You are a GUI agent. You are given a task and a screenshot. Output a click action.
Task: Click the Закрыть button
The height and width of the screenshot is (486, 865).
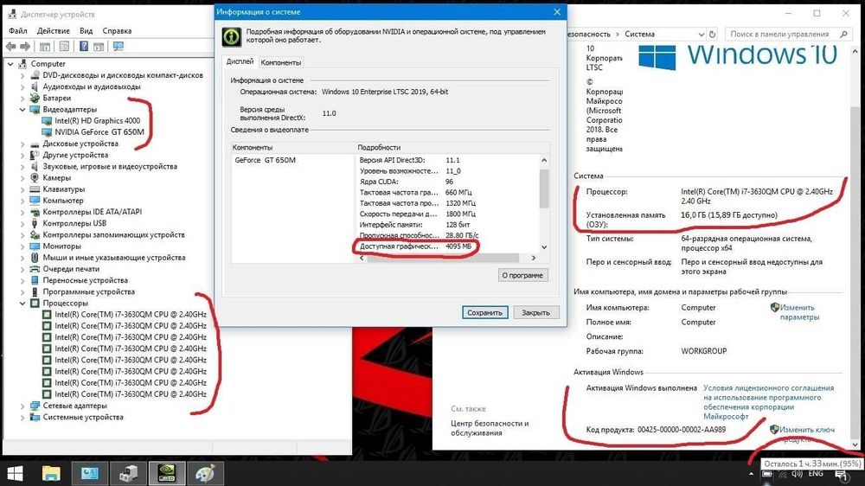(535, 312)
